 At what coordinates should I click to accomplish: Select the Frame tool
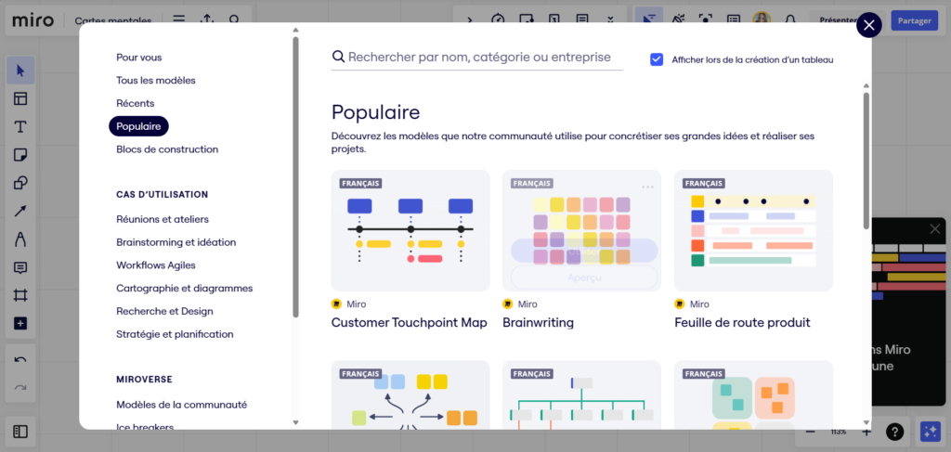pos(20,295)
